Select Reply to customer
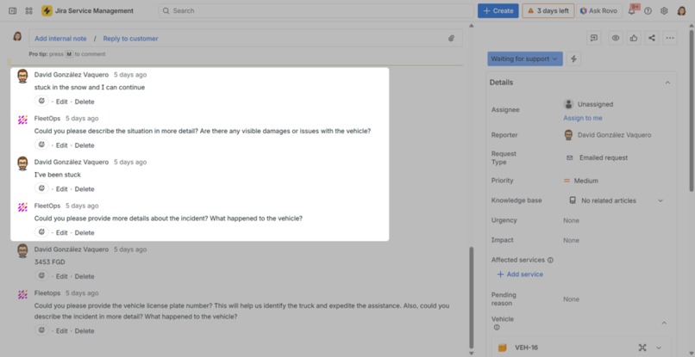Viewport: 695px width, 357px height. pyautogui.click(x=130, y=39)
